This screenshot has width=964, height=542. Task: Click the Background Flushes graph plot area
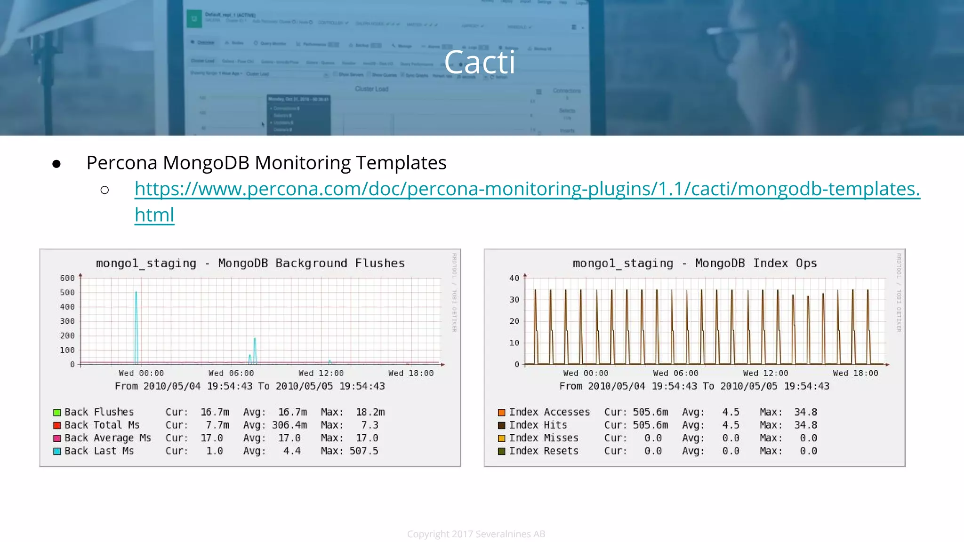pyautogui.click(x=260, y=321)
